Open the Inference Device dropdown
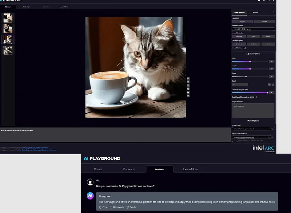 [x=253, y=29]
